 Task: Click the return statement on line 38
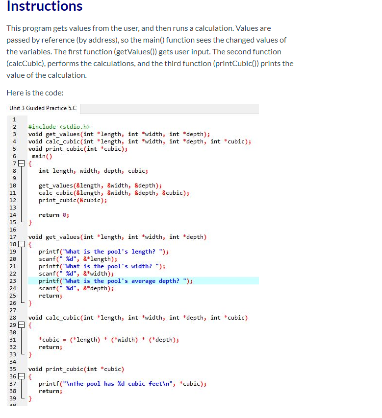click(x=51, y=391)
